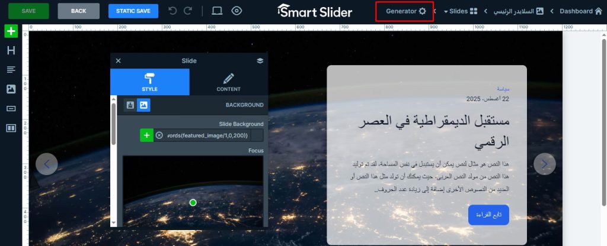Click the green add layer plus button
Viewport: 607px width, 246px height.
(11, 31)
